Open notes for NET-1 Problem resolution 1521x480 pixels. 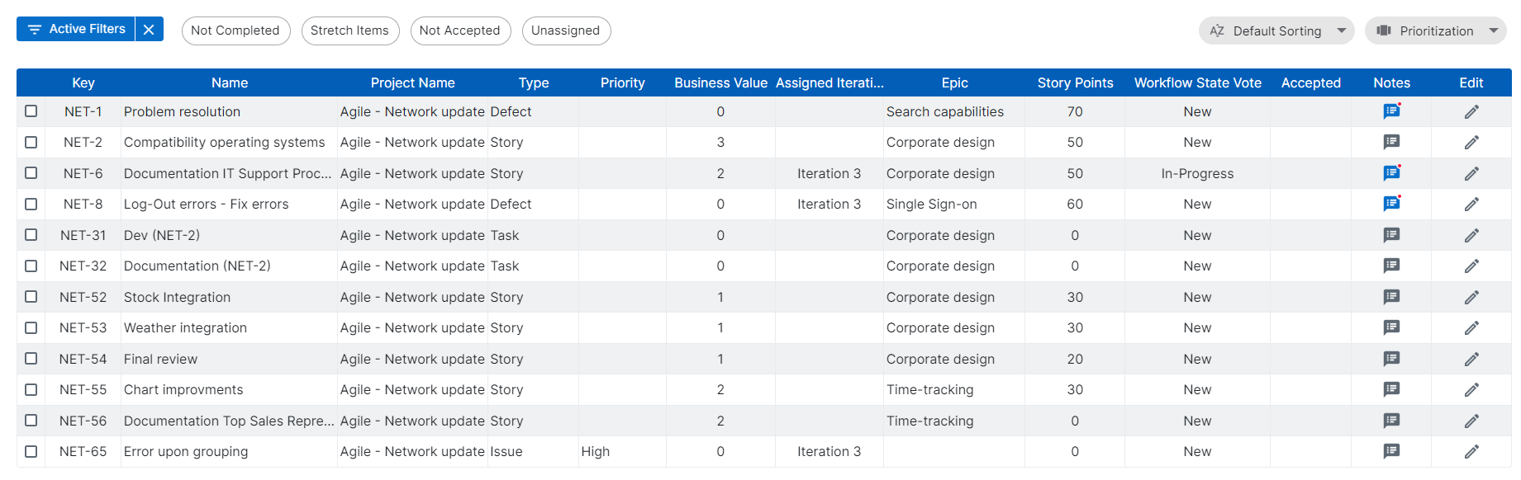point(1391,111)
